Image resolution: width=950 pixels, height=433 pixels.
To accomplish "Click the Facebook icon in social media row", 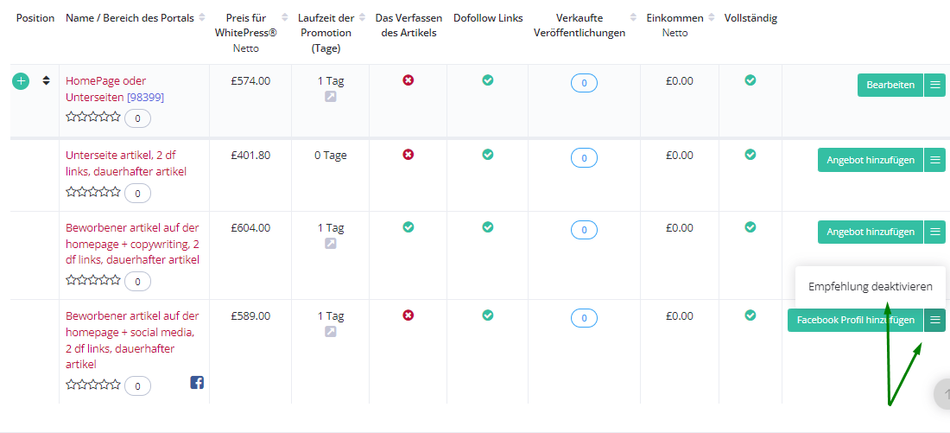I will point(197,382).
